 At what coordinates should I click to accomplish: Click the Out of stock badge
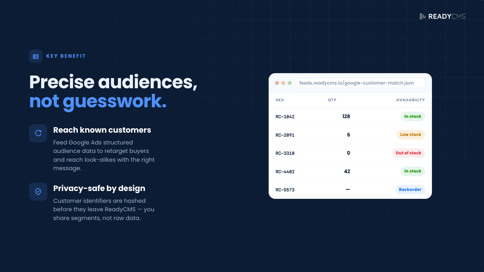[408, 153]
